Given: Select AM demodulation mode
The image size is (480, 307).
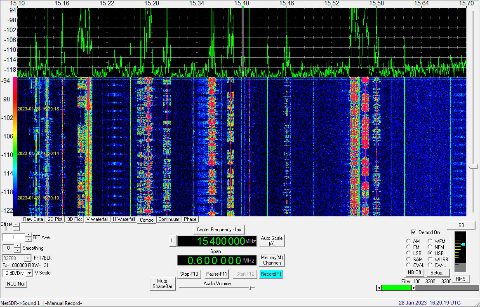Looking at the screenshot, I should (408, 241).
